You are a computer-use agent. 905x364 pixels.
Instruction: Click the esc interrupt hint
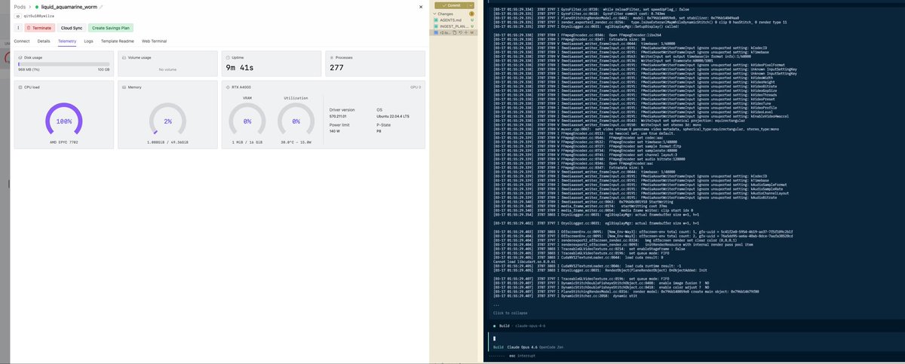click(x=522, y=354)
